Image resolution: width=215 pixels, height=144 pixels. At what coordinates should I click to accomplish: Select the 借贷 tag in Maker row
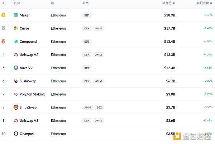click(x=87, y=15)
